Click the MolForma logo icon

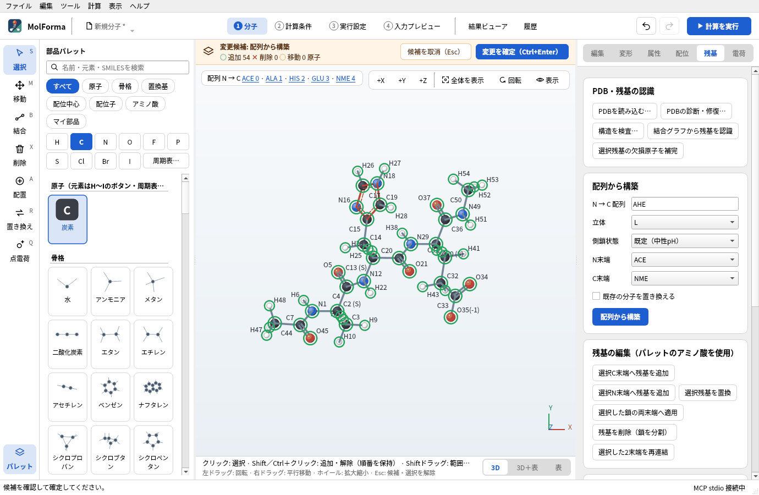pos(15,26)
